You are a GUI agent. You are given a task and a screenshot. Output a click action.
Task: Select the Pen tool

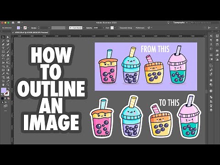click(x=3, y=44)
